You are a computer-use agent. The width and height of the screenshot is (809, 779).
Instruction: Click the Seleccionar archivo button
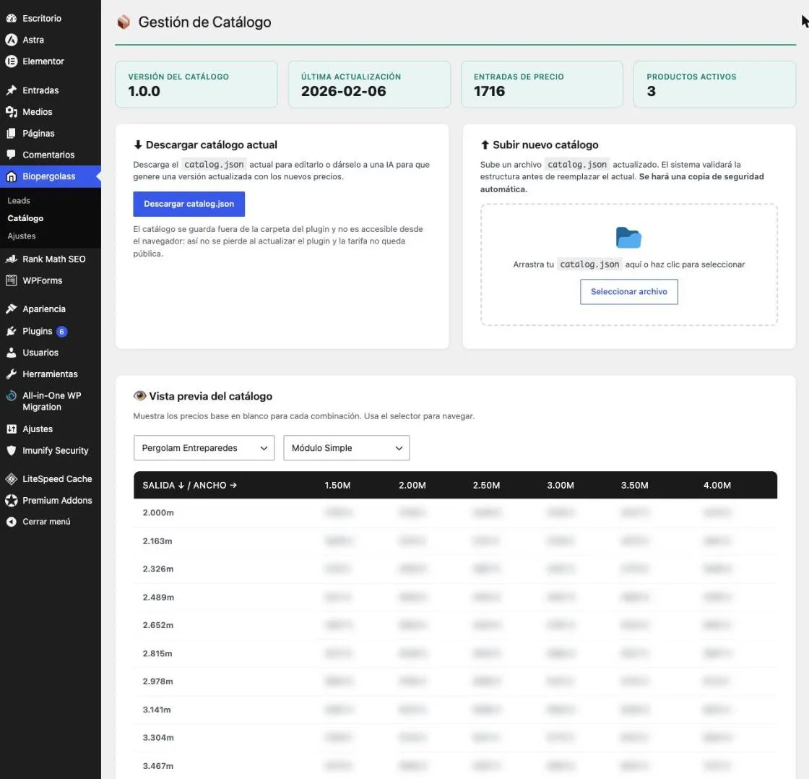[x=629, y=292]
